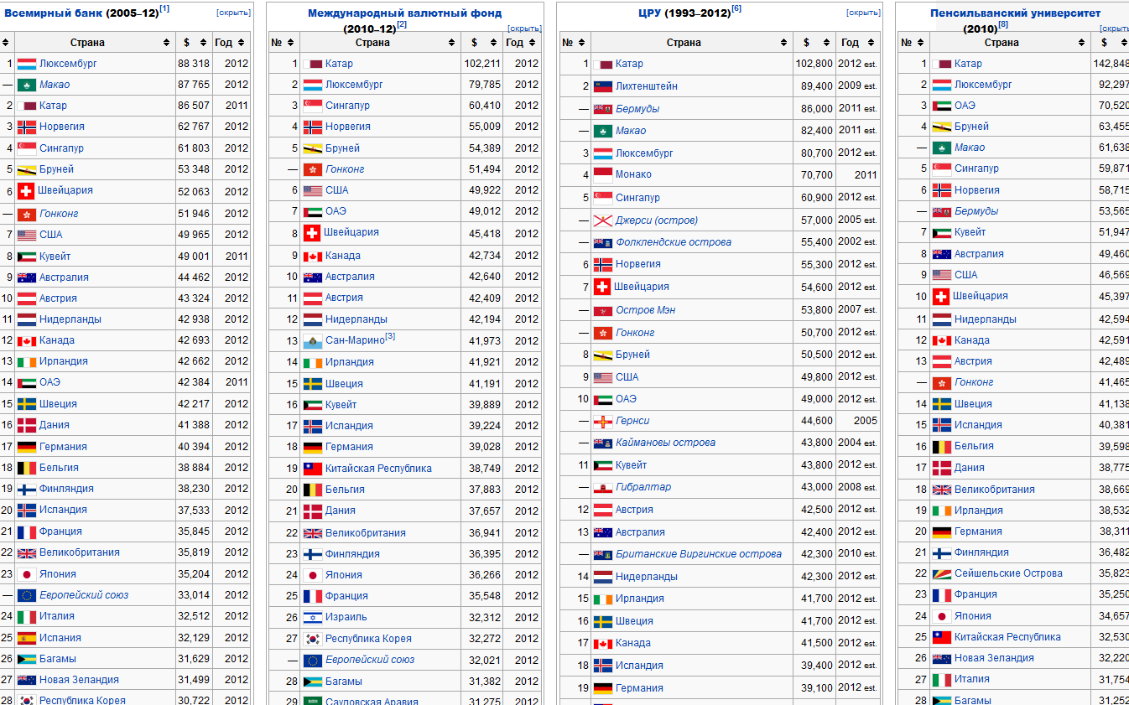Viewport: 1129px width, 705px height.
Task: Click the Monaco flag in the CIA table
Action: point(602,175)
